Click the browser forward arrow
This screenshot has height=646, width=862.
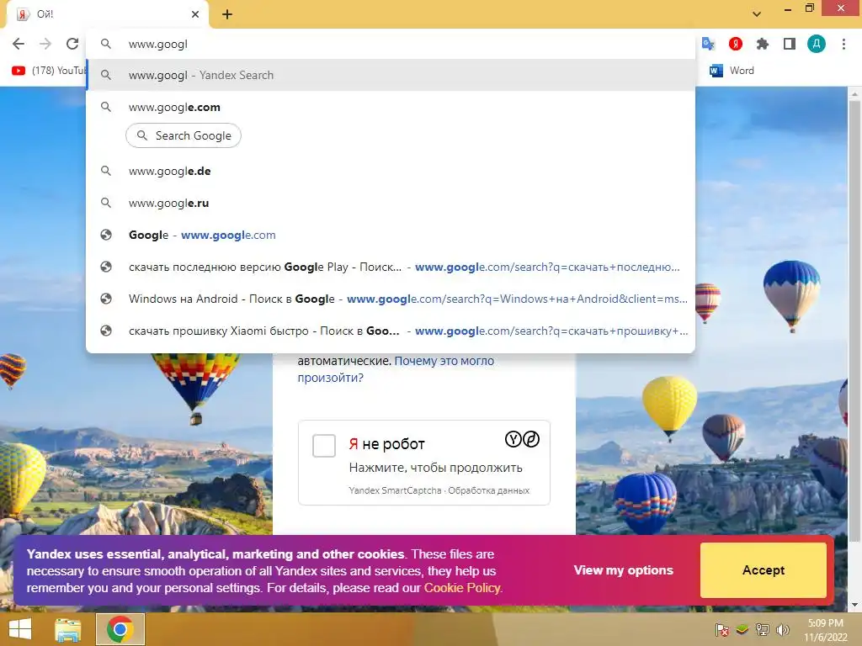click(x=45, y=44)
